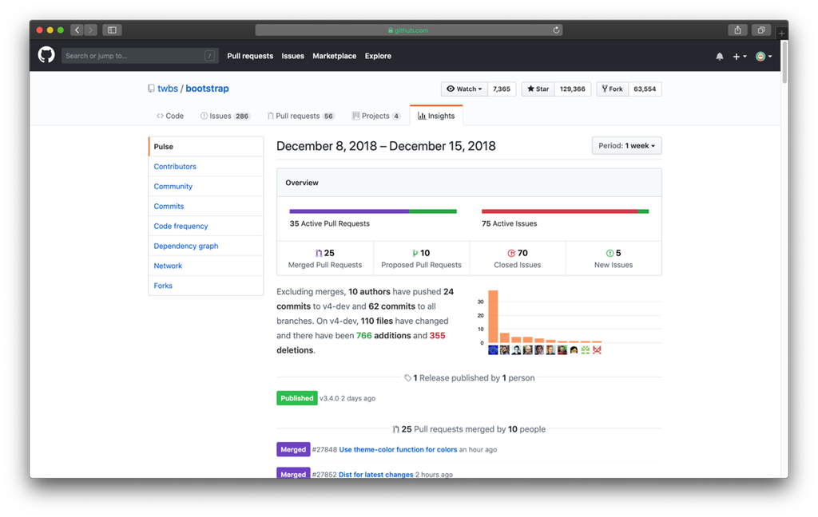Click the first contributor avatar under chart
Image resolution: width=818 pixels, height=517 pixels.
click(x=493, y=350)
